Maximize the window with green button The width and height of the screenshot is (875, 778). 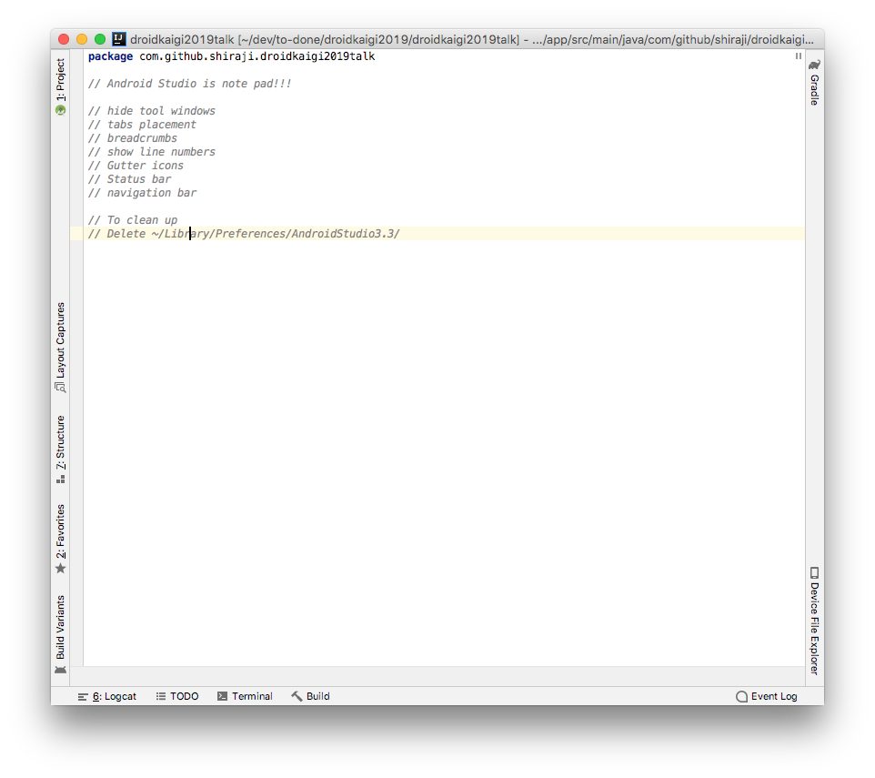(x=100, y=39)
